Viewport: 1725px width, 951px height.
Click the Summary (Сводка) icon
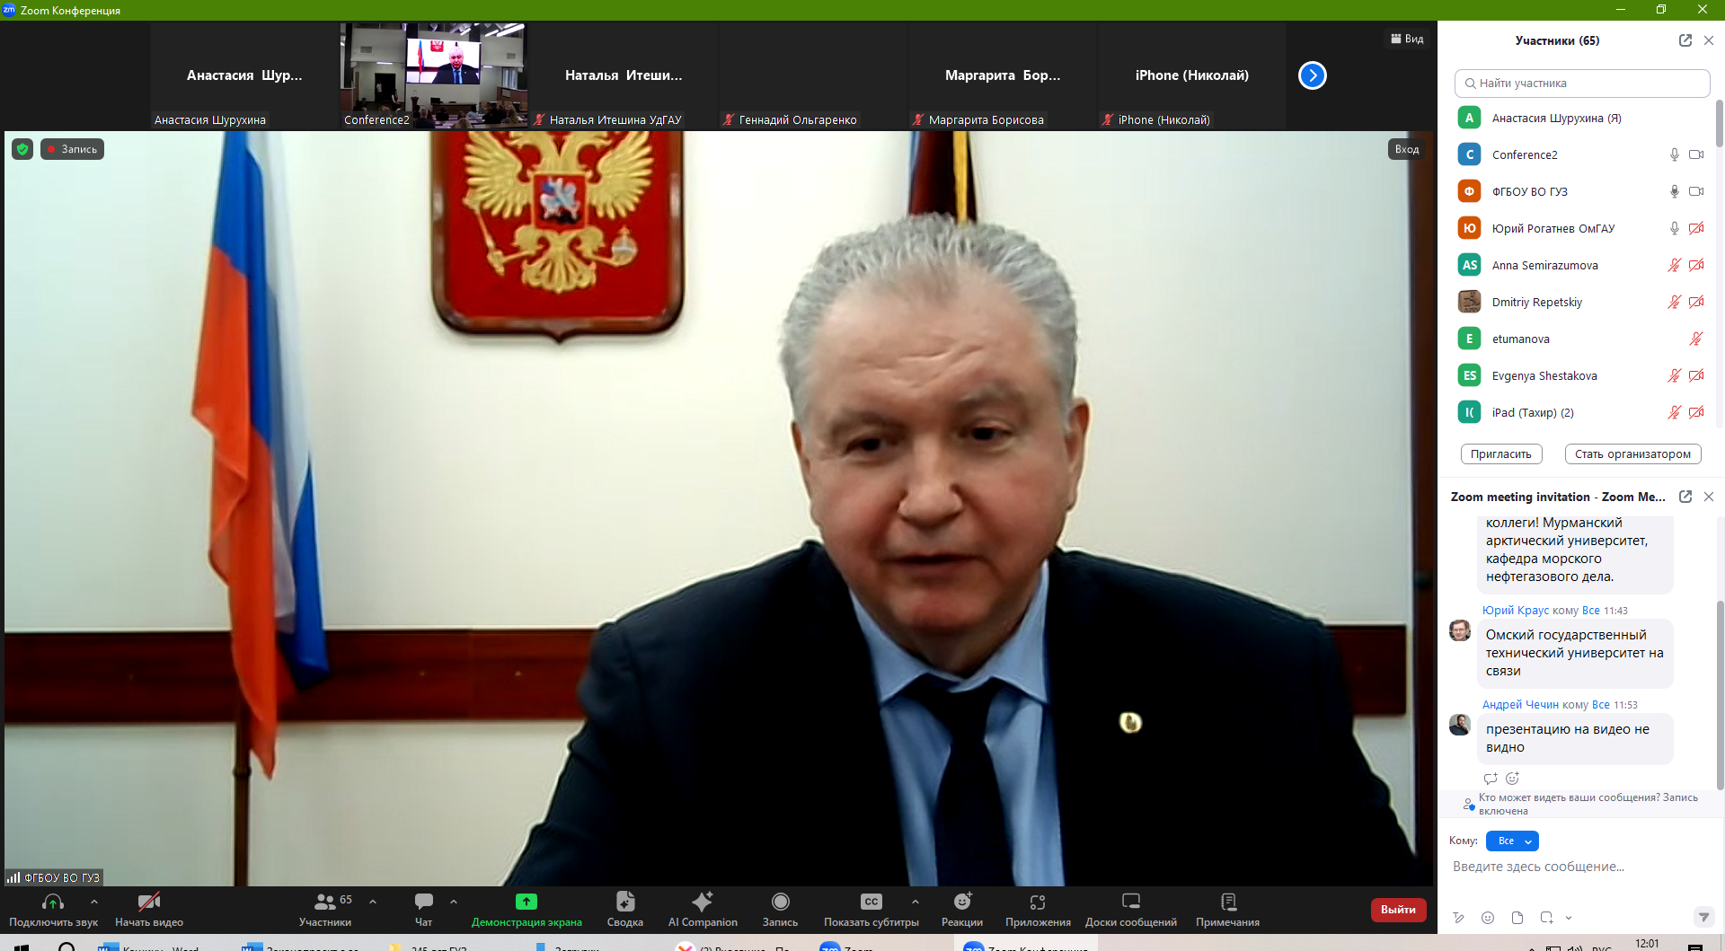[625, 902]
